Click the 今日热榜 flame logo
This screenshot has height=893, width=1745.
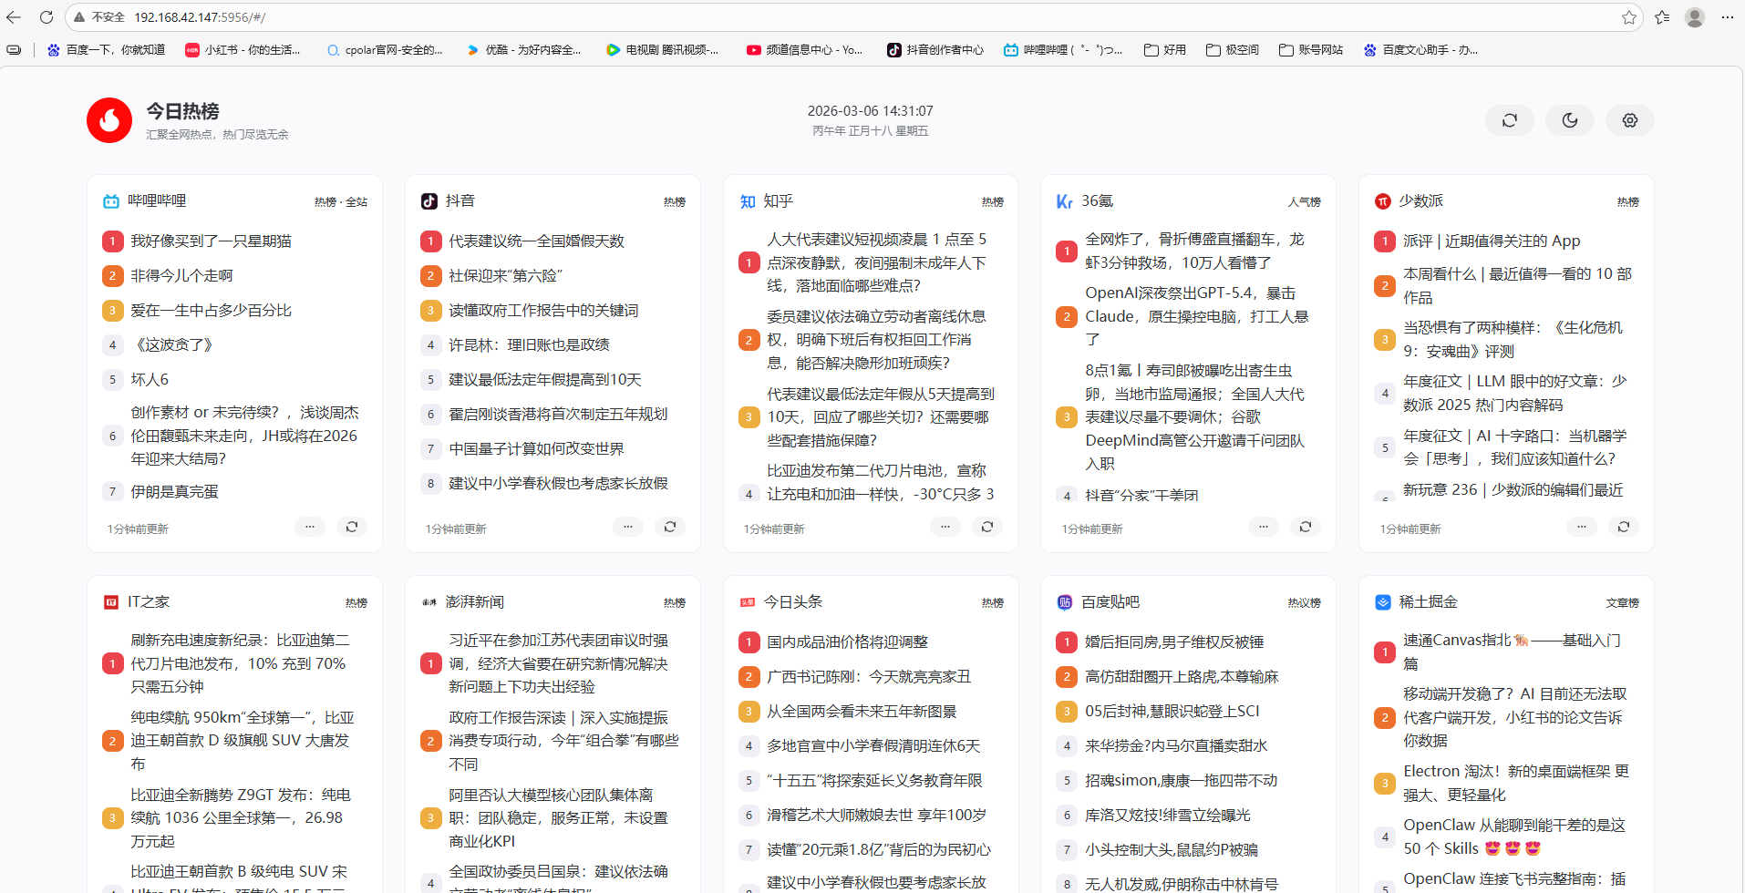109,120
